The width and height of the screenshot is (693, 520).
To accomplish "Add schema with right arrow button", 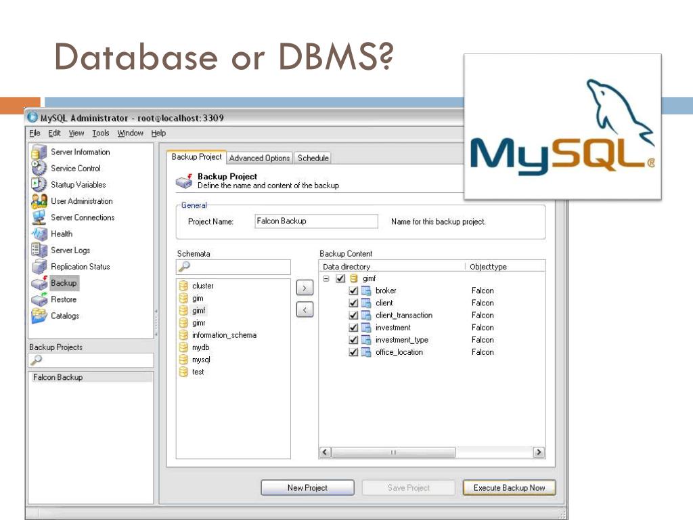I will tap(305, 288).
